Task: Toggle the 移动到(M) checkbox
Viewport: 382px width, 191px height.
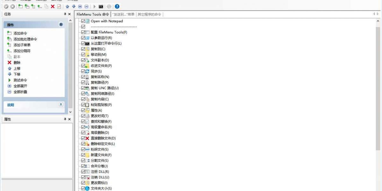Action: pyautogui.click(x=83, y=54)
